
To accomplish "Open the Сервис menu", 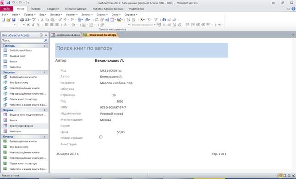I will pos(102,15).
